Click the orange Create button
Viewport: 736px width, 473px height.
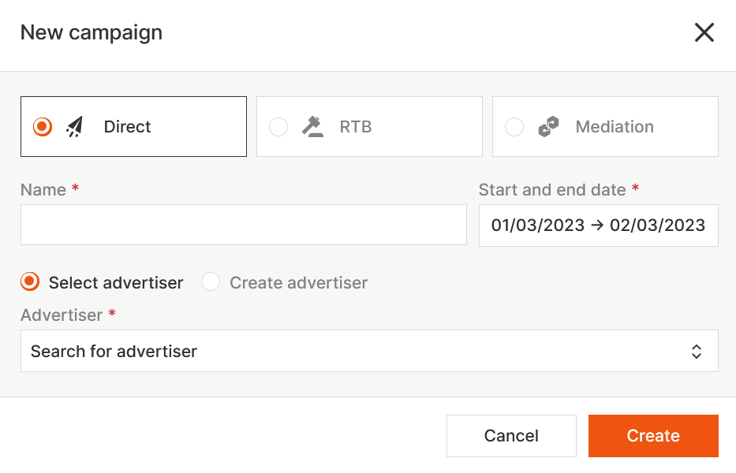pos(653,436)
